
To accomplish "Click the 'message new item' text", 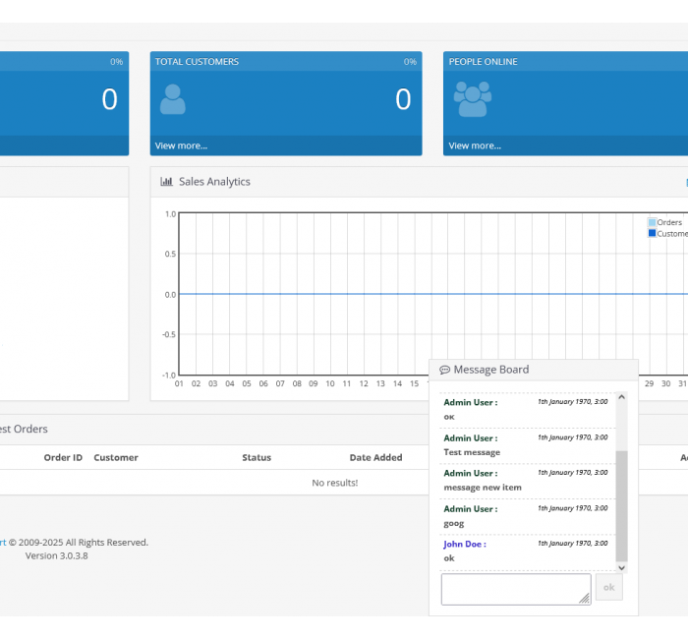I will click(x=483, y=488).
